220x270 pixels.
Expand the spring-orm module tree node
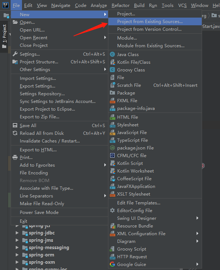click(x=17, y=255)
